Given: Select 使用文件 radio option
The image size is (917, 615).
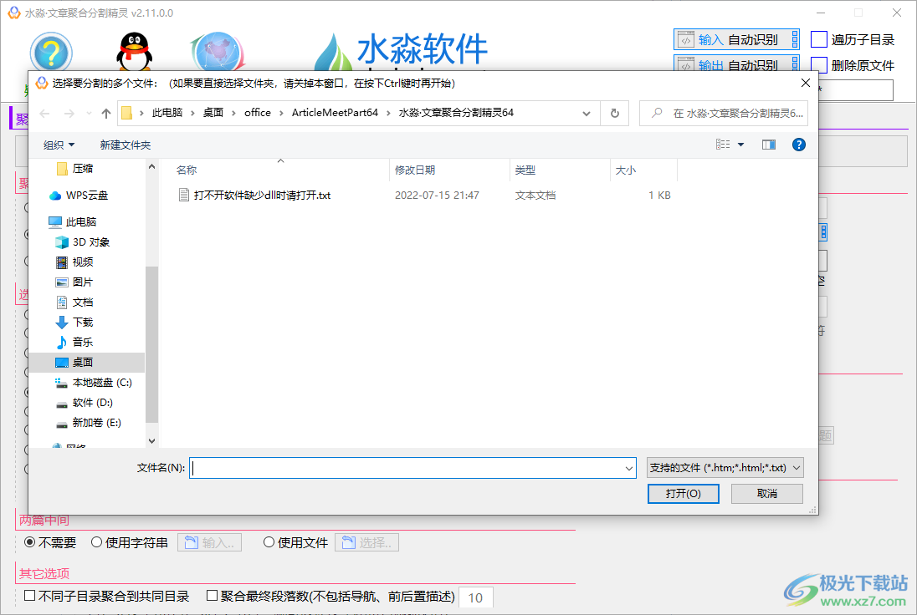Looking at the screenshot, I should (269, 542).
